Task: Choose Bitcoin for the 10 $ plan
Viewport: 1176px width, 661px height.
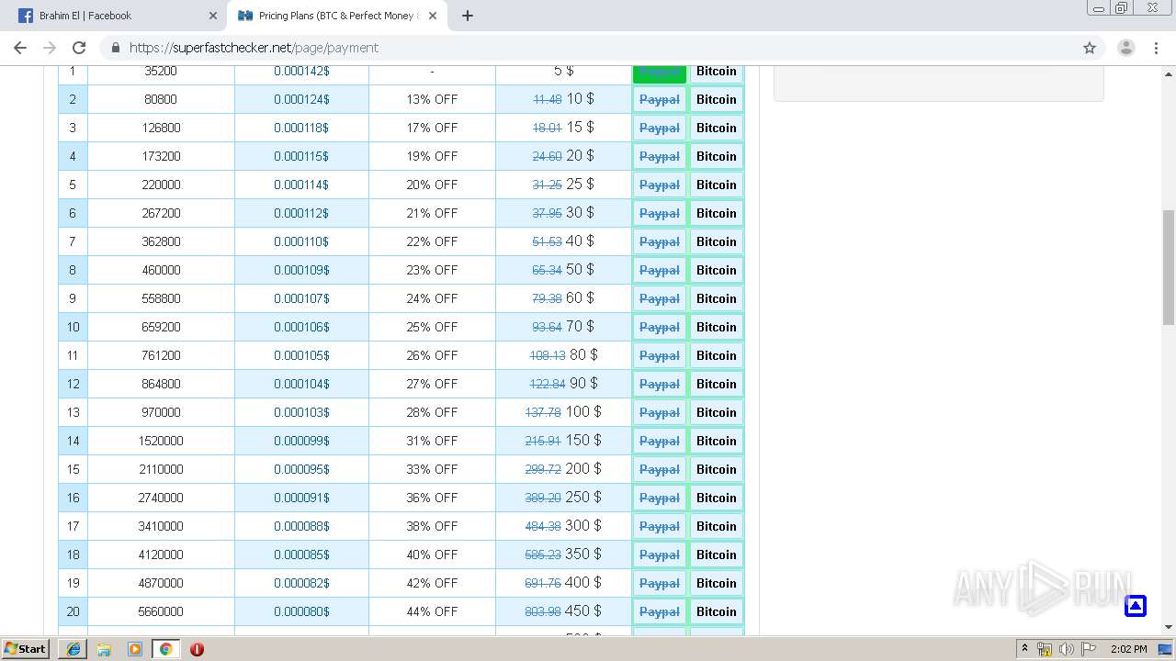Action: click(x=717, y=99)
